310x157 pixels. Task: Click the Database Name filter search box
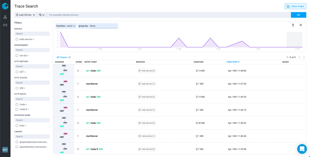(x=32, y=120)
